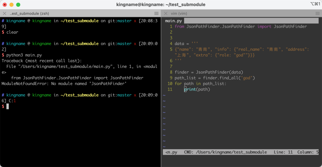Click the yellow minimize window button
Image resolution: width=322 pixels, height=167 pixels.
(12, 4)
